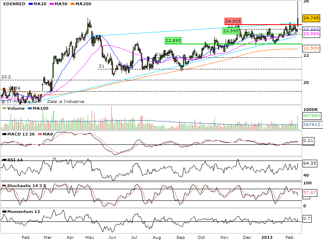Click the Momentum 12 indicator label
This screenshot has width=323, height=242.
[x=23, y=211]
